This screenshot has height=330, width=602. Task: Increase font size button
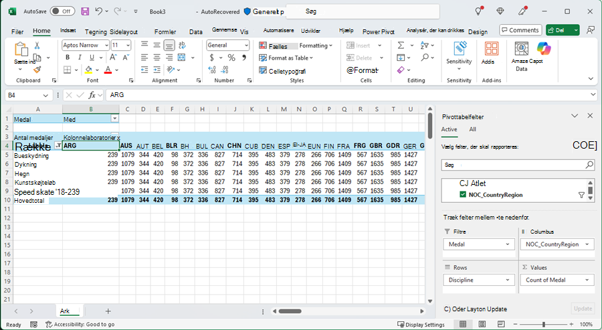[113, 58]
